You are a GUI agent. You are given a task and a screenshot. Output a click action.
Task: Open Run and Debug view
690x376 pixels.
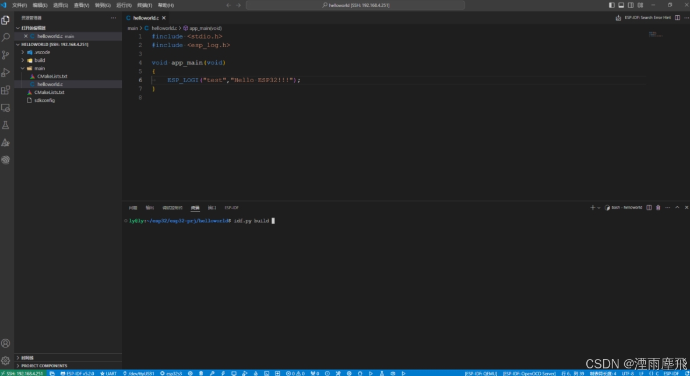point(6,73)
